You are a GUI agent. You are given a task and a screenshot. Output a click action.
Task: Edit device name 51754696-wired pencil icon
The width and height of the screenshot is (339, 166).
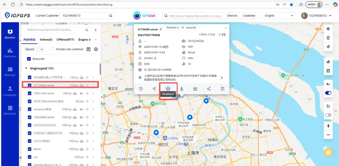160,29
